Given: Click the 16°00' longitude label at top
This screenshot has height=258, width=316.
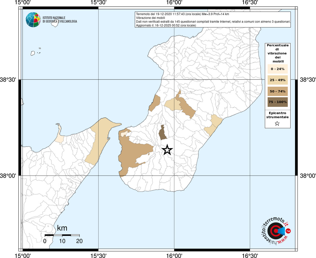Looking at the screenshot, I should click(x=174, y=3).
